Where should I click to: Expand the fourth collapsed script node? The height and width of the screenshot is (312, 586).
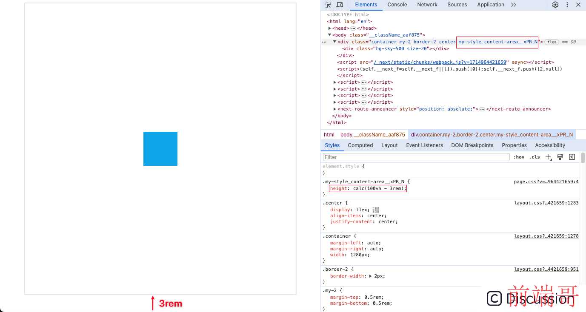click(335, 102)
